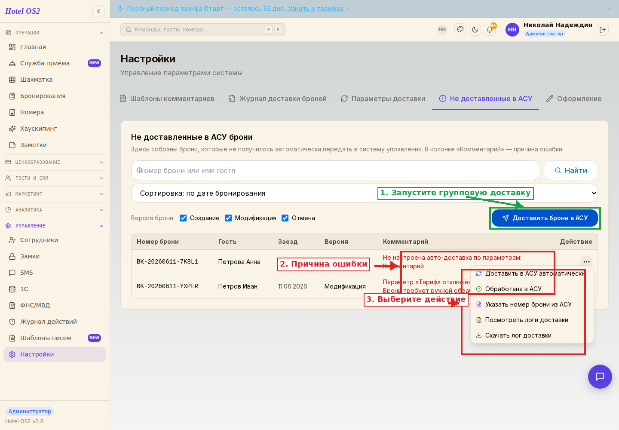Open the sorting by booking date dropdown
This screenshot has width=619, height=430.
364,193
